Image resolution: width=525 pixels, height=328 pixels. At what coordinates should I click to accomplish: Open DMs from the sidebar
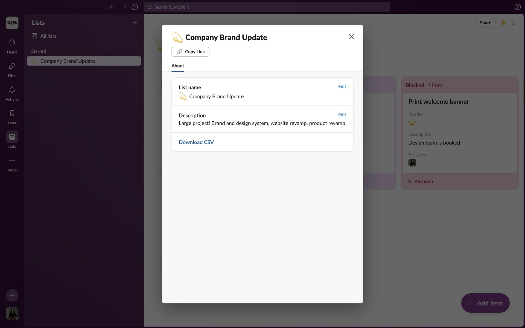click(x=12, y=69)
